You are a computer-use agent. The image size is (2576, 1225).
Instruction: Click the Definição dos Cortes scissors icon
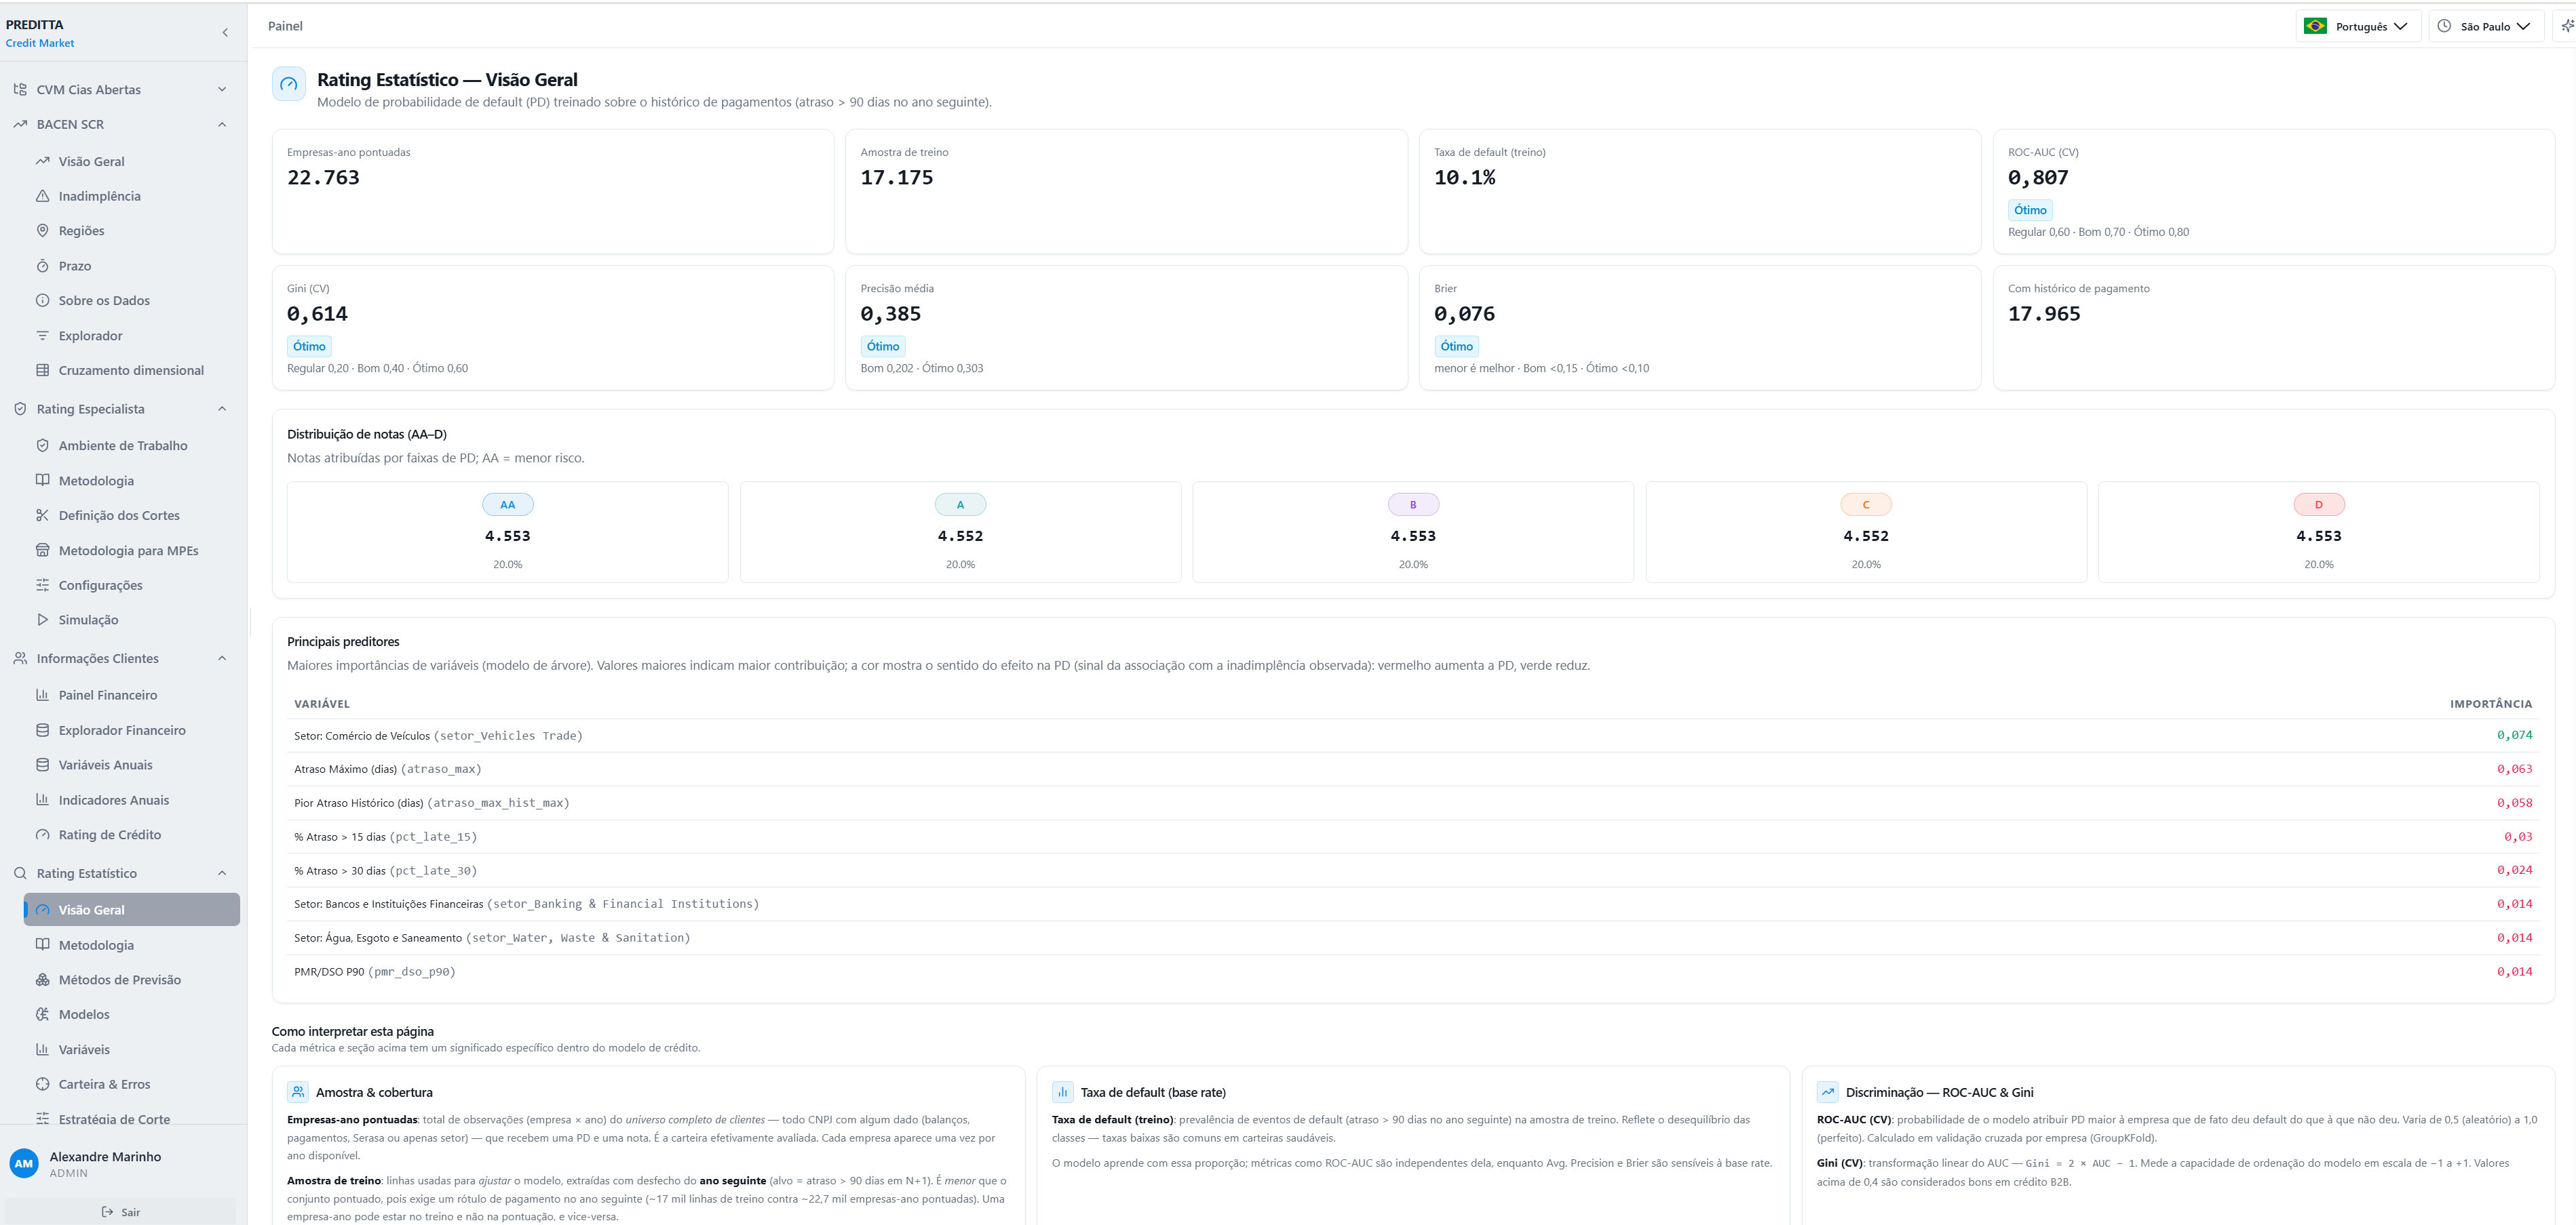42,516
